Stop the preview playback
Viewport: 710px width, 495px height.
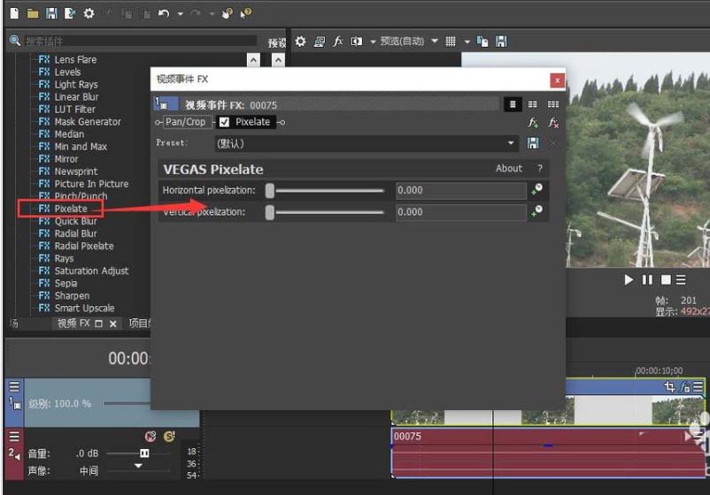click(x=666, y=280)
